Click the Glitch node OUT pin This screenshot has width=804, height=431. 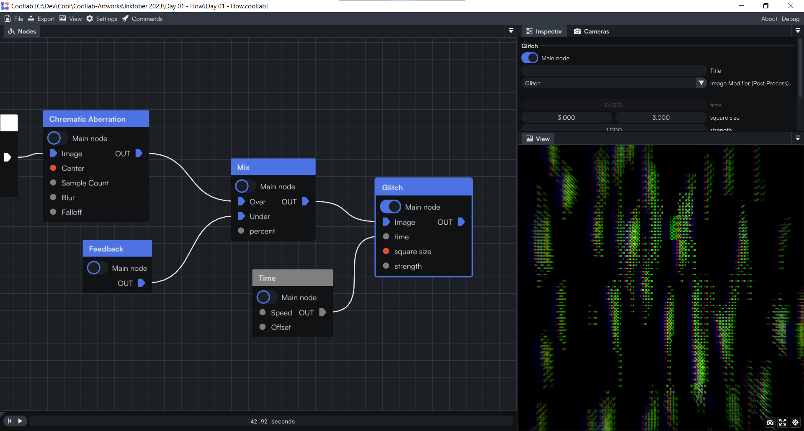tap(461, 222)
